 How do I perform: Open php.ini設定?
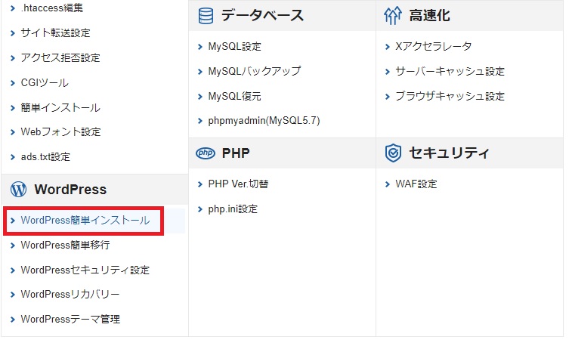pos(233,209)
